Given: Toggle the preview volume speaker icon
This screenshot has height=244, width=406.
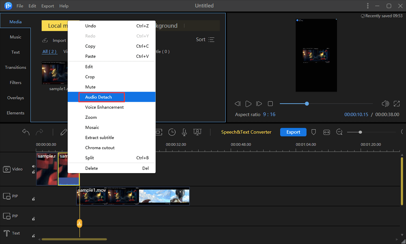Looking at the screenshot, I should [x=385, y=104].
